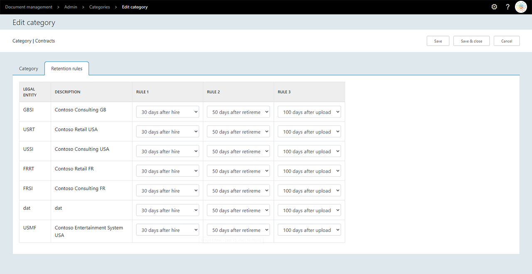Viewport: 532px width, 274px height.
Task: Click Contoso Consulting GB description
Action: pyautogui.click(x=80, y=110)
